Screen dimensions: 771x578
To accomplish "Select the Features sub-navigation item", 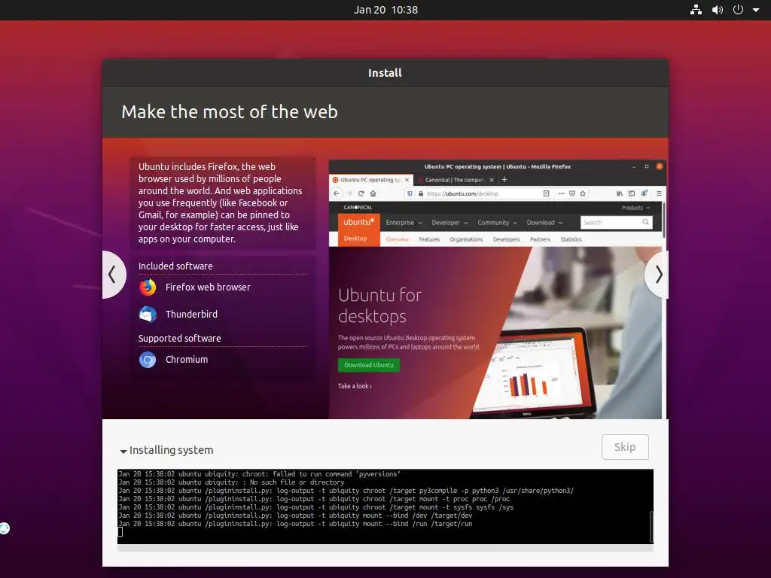I will 429,239.
